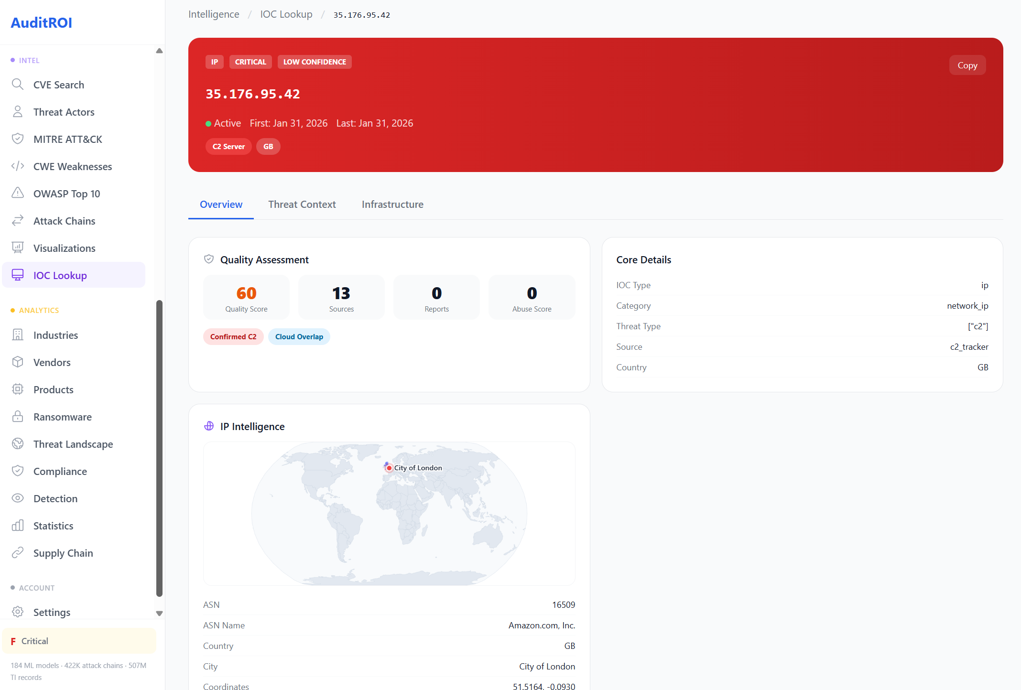Open the IOC Lookup breadcrumb link
This screenshot has height=690, width=1021.
[286, 14]
